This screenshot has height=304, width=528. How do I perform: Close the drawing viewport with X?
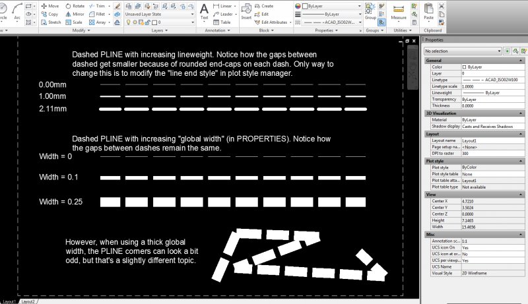pos(414,41)
